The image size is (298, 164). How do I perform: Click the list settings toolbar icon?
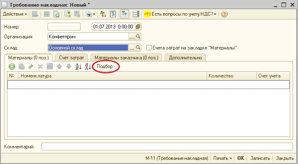click(x=136, y=14)
